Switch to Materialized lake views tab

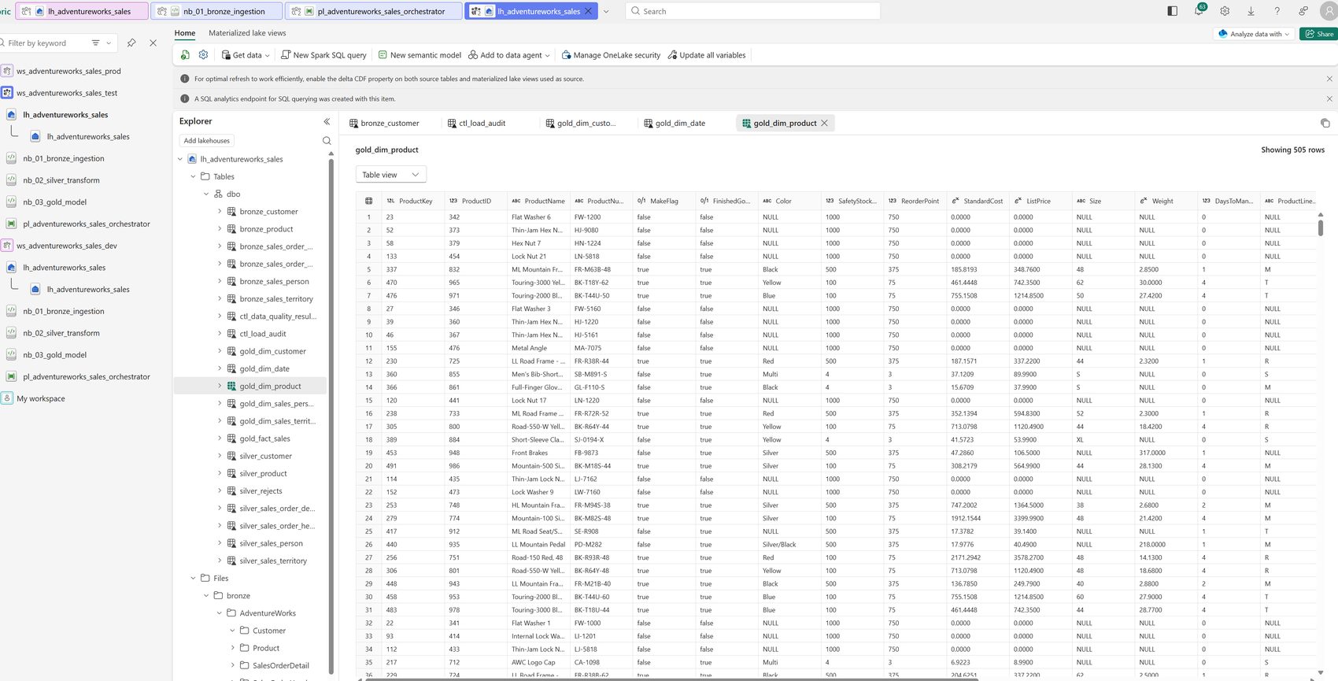(x=247, y=33)
